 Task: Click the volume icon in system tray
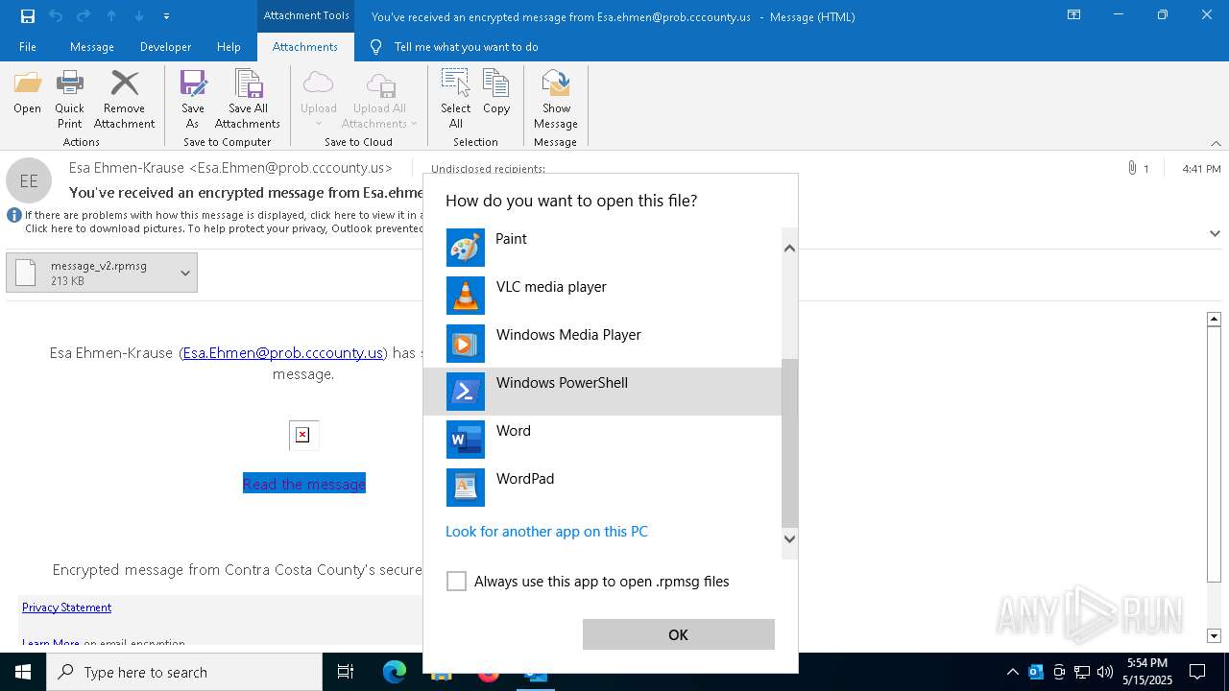(1105, 672)
